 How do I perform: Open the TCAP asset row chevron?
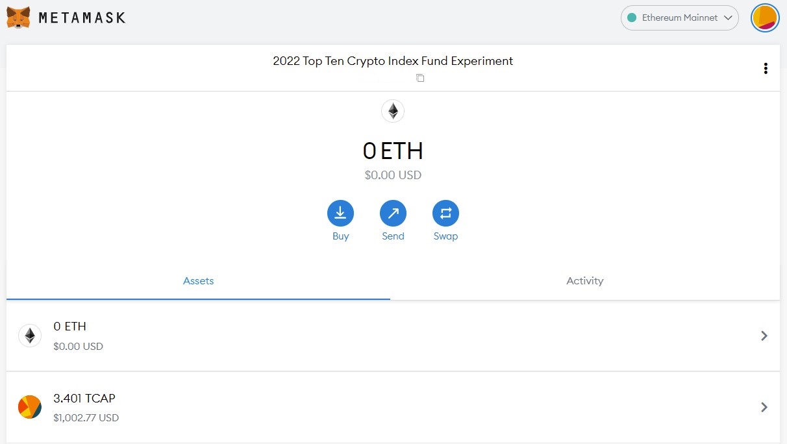[764, 407]
